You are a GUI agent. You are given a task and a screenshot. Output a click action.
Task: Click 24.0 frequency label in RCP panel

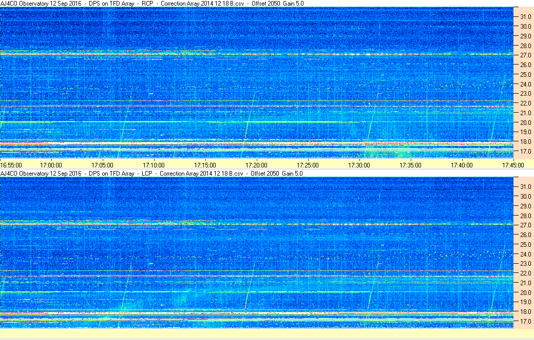[x=526, y=84]
